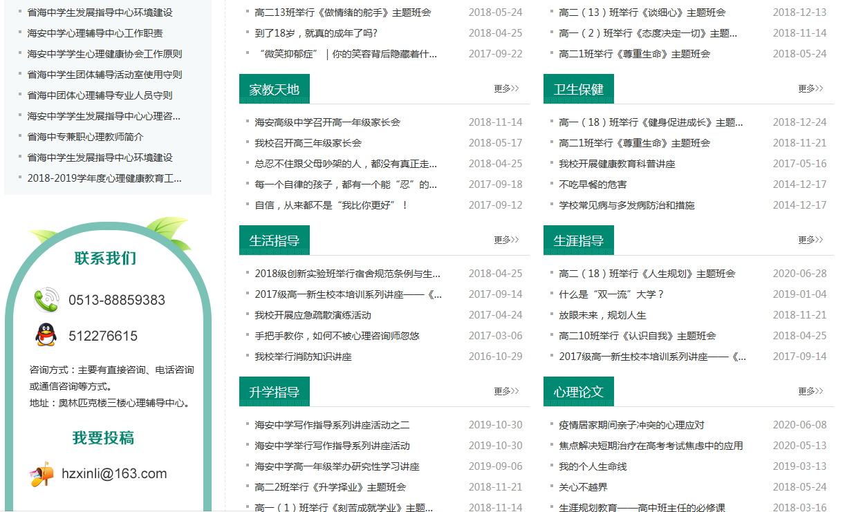Click 更多 next to 升学指导
The width and height of the screenshot is (854, 512).
(x=505, y=392)
